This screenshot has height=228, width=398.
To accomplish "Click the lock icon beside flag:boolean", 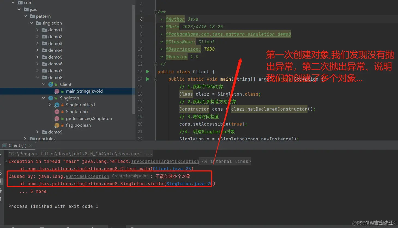I will coord(62,125).
